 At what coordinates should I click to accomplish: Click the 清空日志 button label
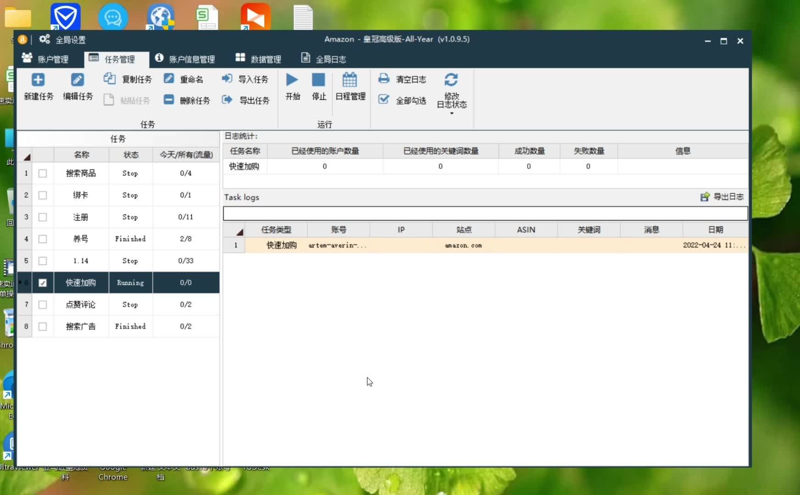pyautogui.click(x=411, y=79)
